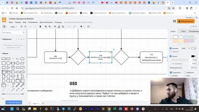
Task: Add a new page with plus button
Action: tap(43, 104)
